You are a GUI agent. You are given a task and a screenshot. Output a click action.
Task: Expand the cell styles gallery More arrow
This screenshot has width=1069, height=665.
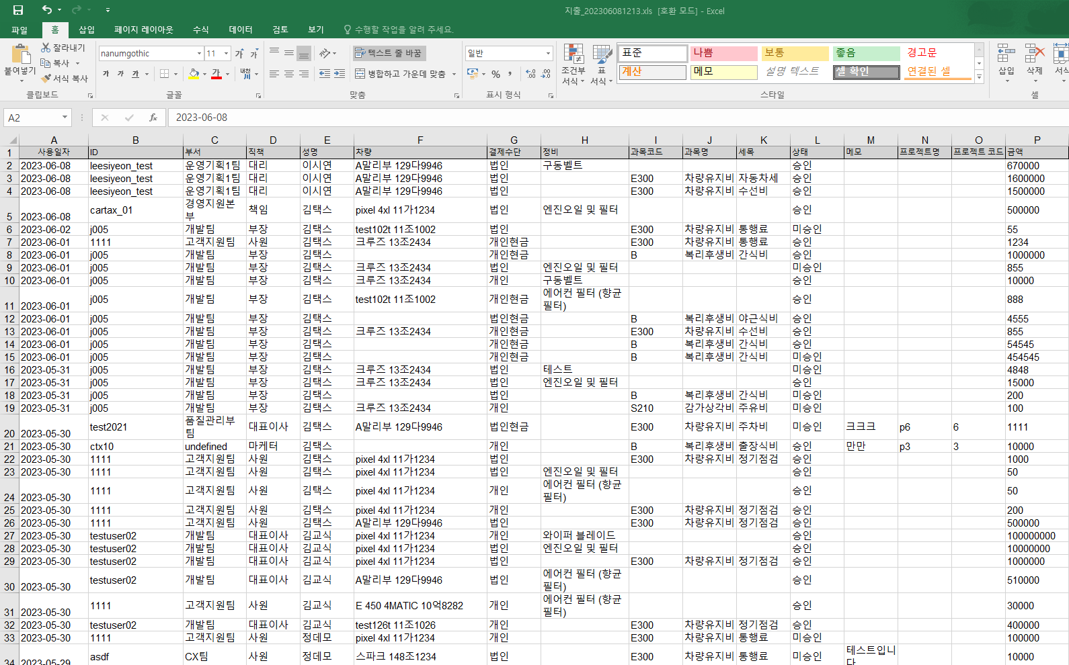point(979,77)
